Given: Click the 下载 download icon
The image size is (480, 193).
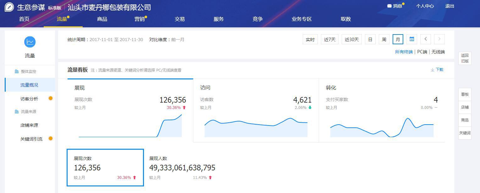Looking at the screenshot, I should [433, 69].
